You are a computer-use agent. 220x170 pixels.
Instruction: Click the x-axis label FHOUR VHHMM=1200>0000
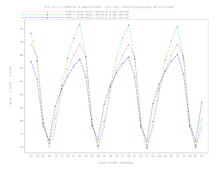116,163
